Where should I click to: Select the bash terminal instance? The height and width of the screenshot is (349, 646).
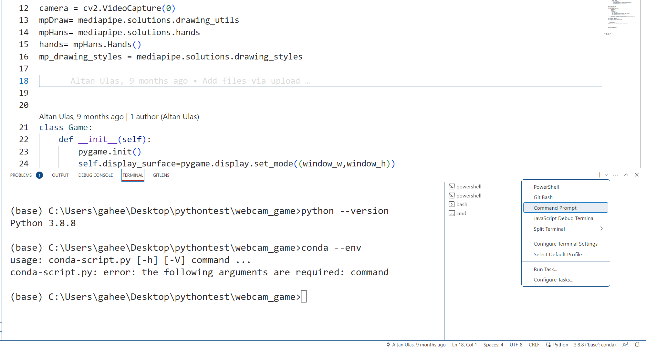tap(462, 204)
